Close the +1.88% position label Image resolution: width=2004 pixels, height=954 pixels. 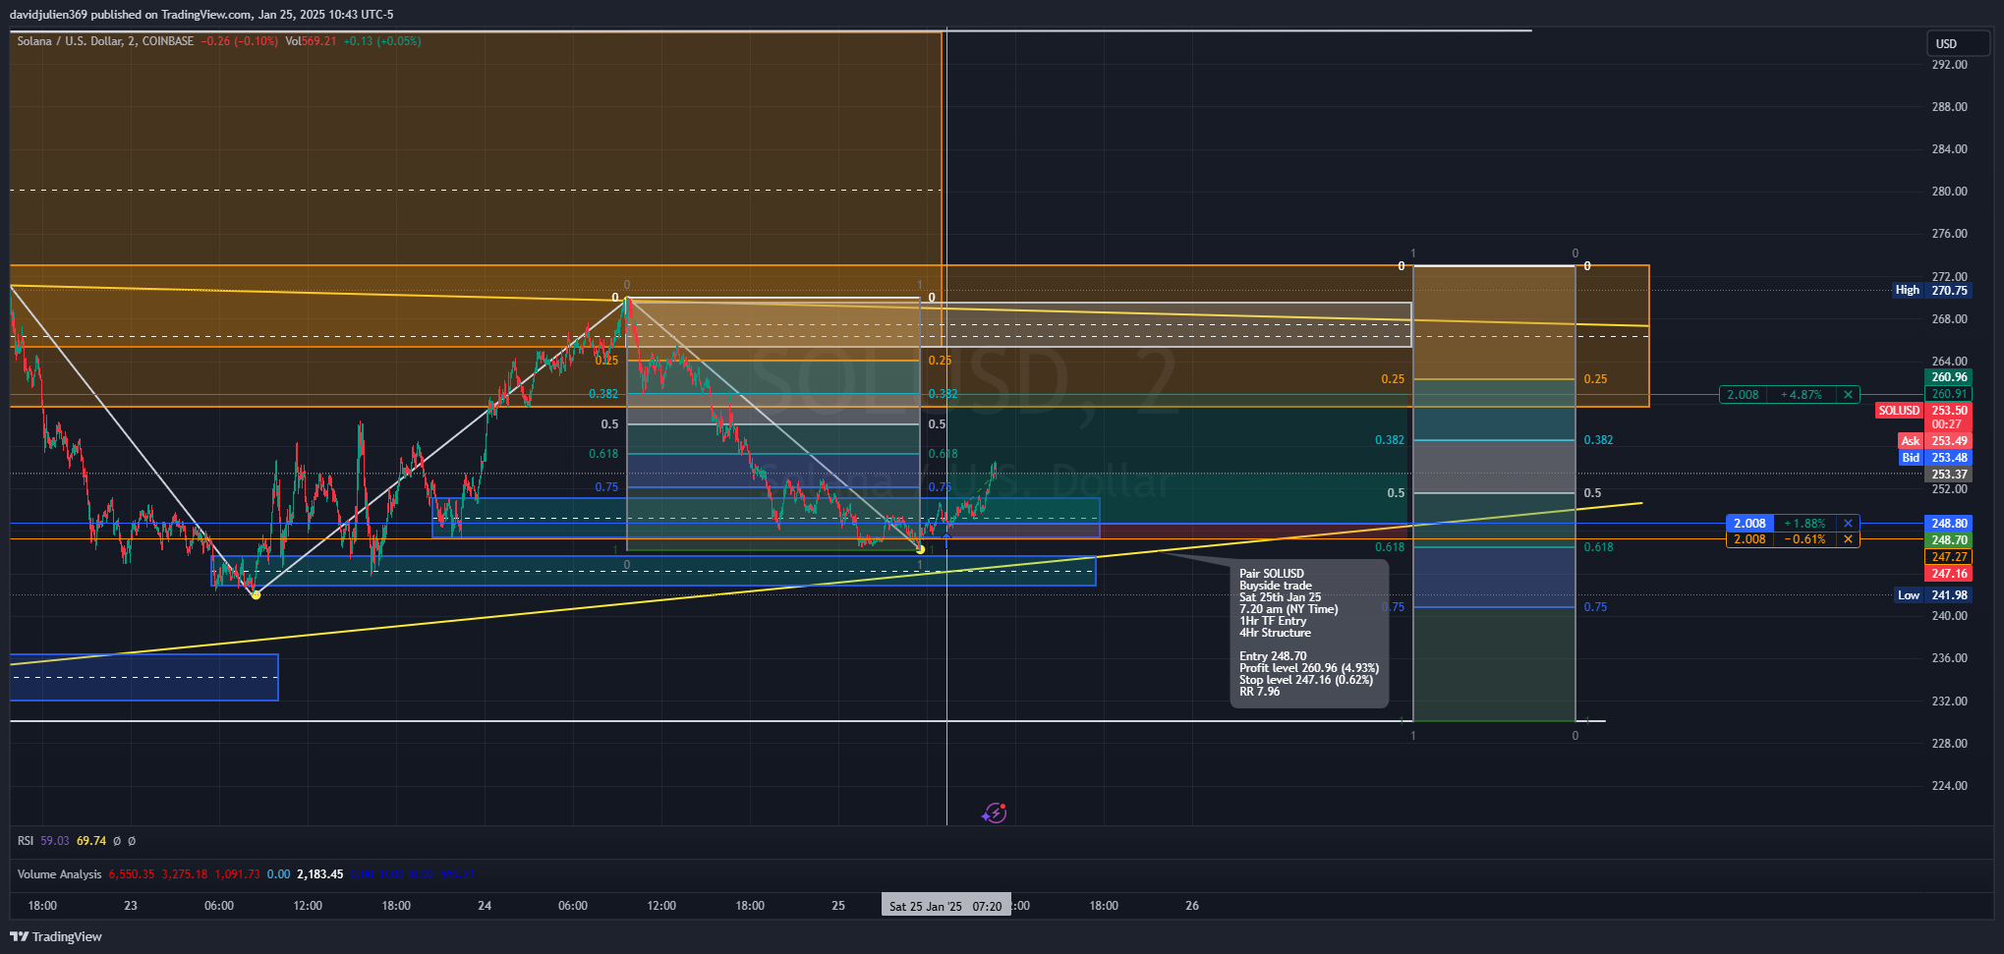coord(1848,524)
